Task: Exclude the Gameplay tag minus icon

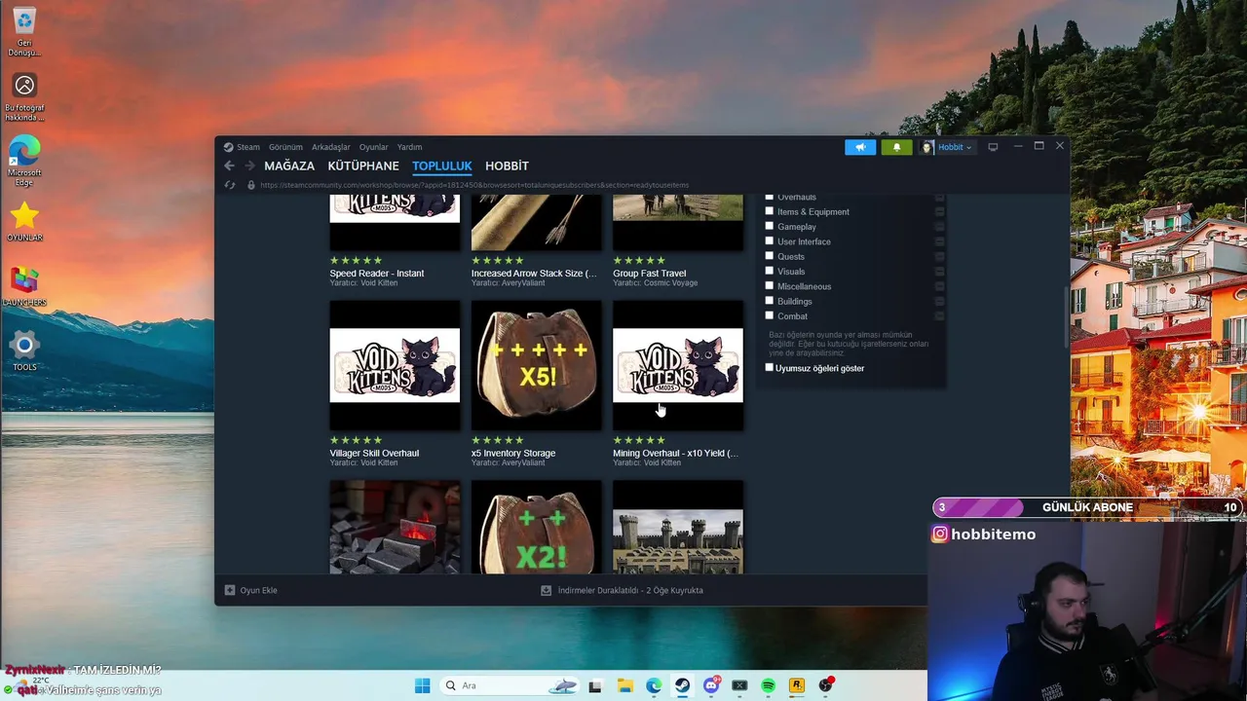Action: [939, 227]
